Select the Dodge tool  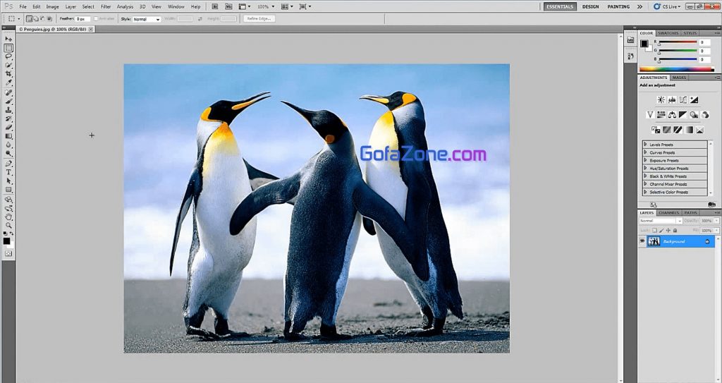(x=8, y=154)
